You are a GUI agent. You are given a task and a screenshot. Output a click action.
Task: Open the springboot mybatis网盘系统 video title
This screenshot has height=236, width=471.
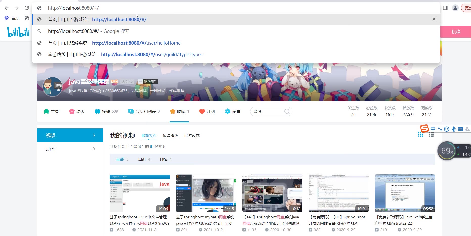point(205,220)
